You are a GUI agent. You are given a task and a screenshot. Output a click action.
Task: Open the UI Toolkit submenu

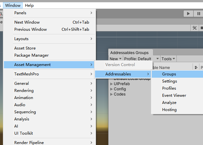[50, 133]
